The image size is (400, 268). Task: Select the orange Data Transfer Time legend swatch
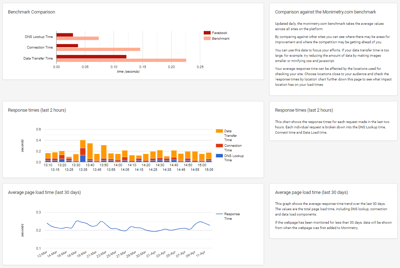click(x=219, y=131)
